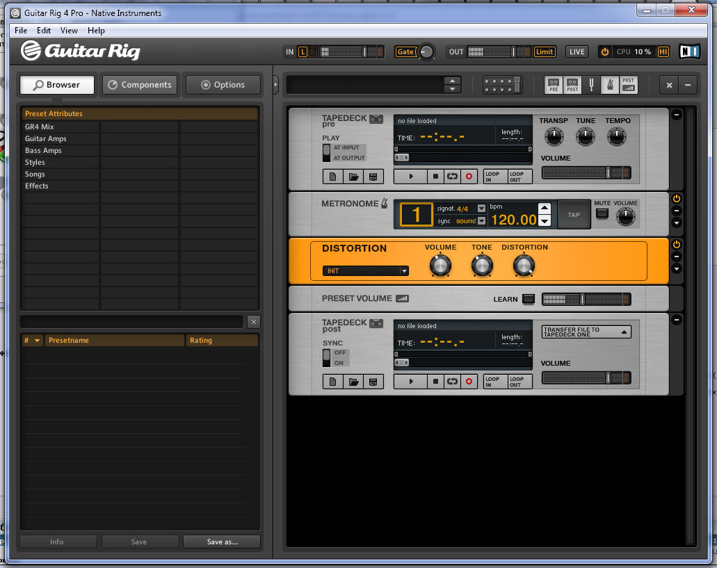This screenshot has height=568, width=717.
Task: Toggle the metronome toolbar icon
Action: point(610,85)
